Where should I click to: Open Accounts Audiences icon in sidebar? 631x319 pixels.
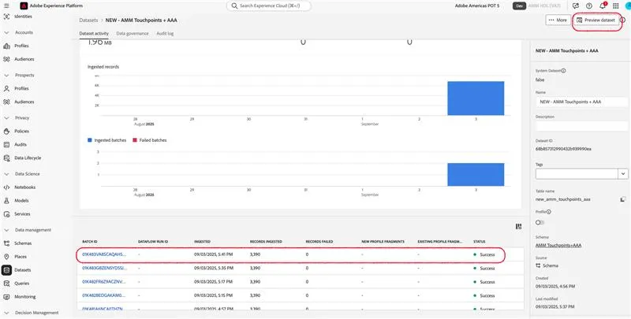tap(6, 59)
